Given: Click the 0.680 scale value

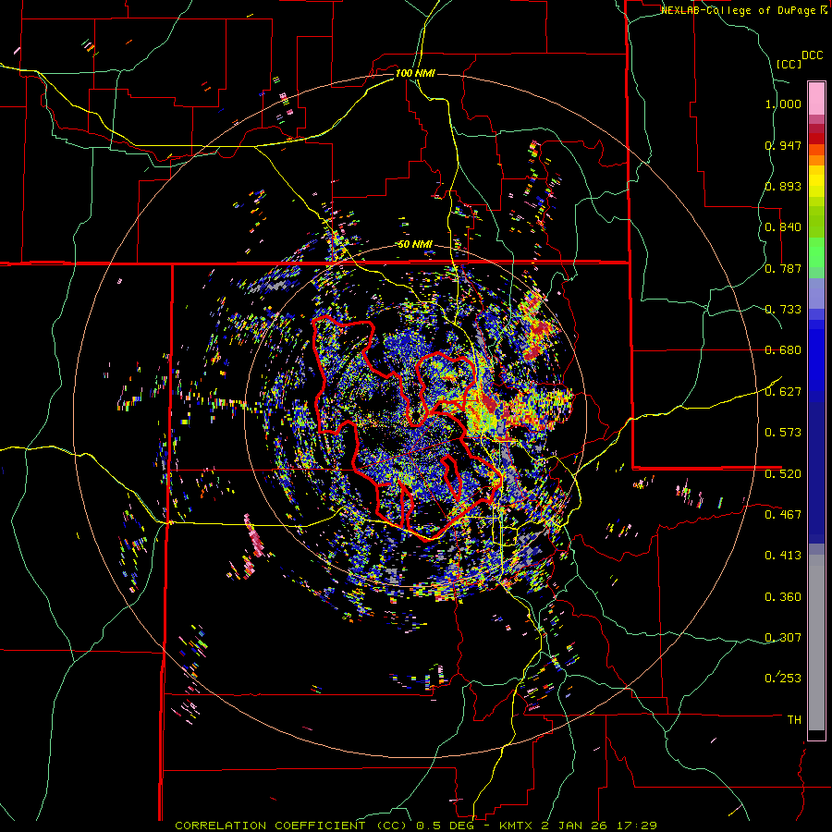Looking at the screenshot, I should coord(783,350).
